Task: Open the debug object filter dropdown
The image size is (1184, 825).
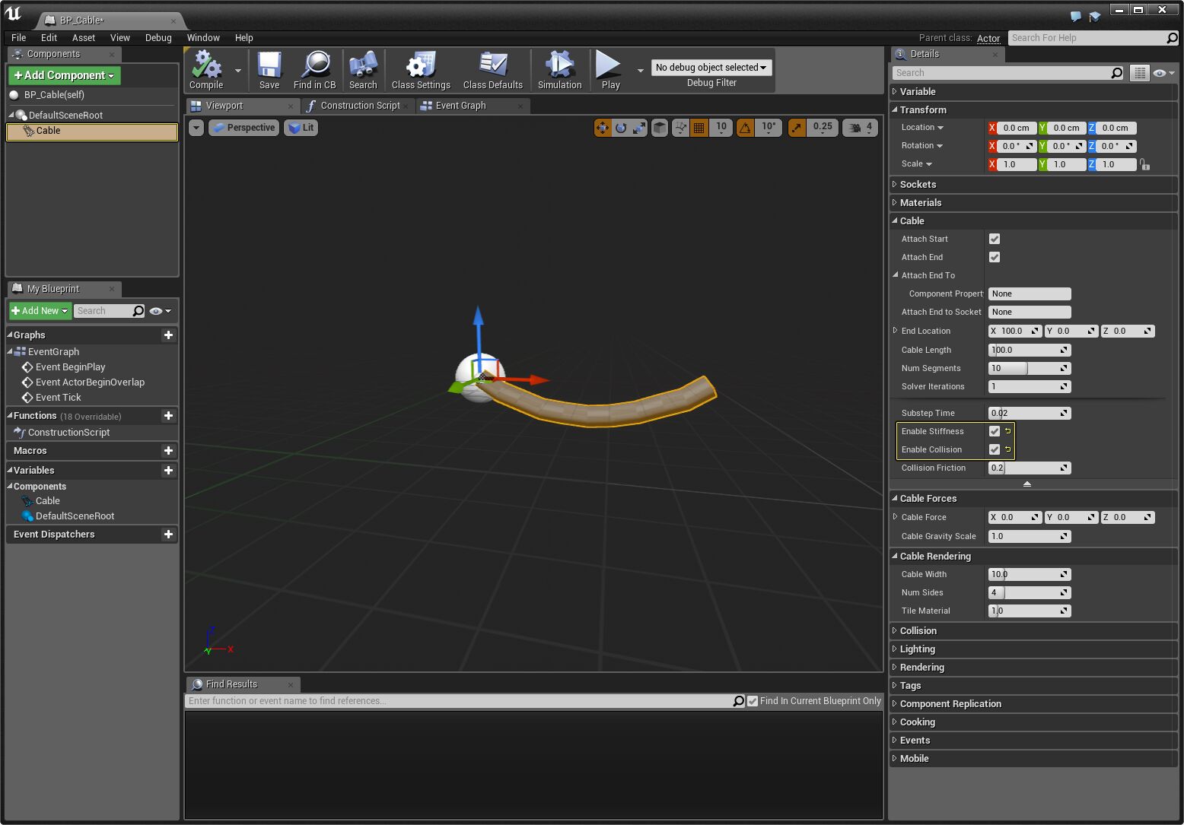Action: [711, 68]
